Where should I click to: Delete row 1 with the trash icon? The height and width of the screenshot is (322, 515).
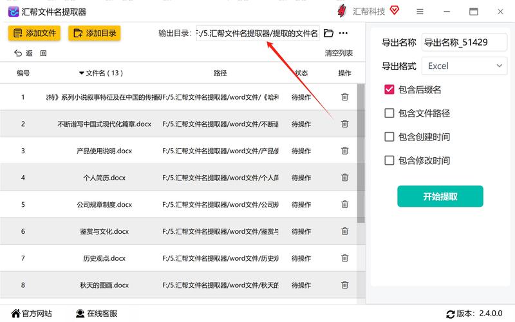tap(344, 97)
